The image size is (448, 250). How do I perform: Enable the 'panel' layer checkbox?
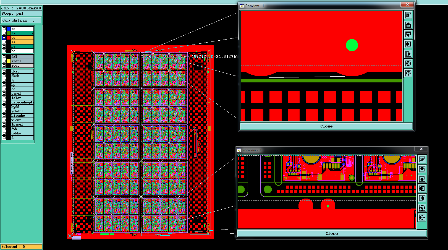(x=4, y=93)
